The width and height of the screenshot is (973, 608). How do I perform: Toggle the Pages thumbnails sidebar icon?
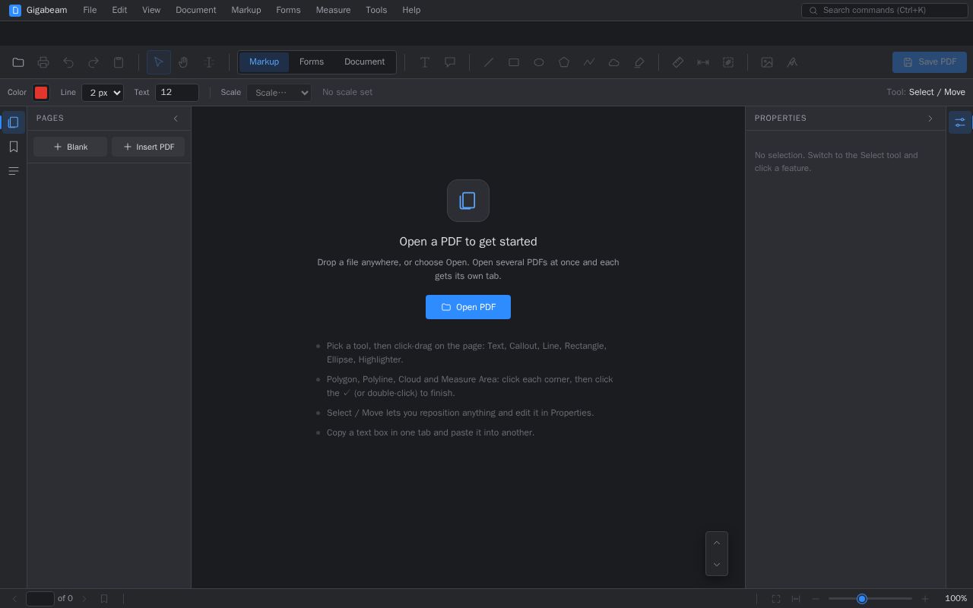[13, 122]
